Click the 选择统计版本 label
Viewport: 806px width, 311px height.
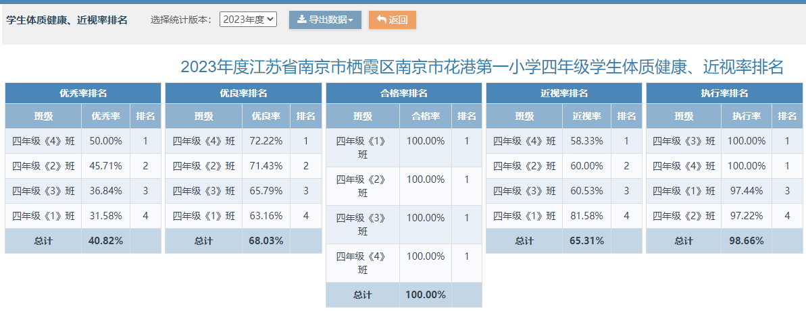[182, 20]
